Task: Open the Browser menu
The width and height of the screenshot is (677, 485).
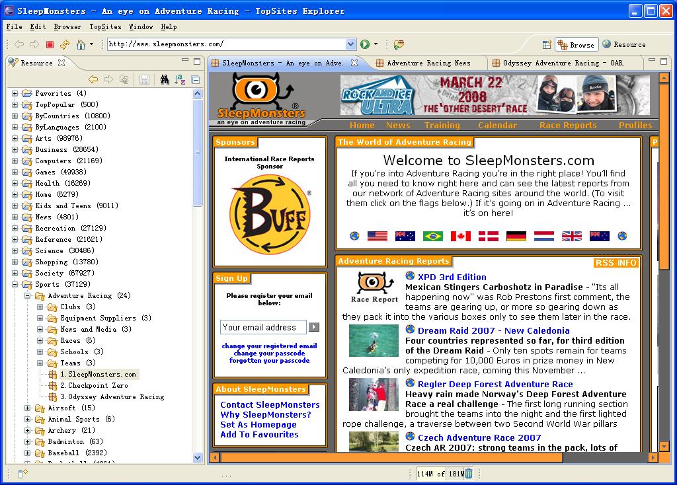Action: 67,26
